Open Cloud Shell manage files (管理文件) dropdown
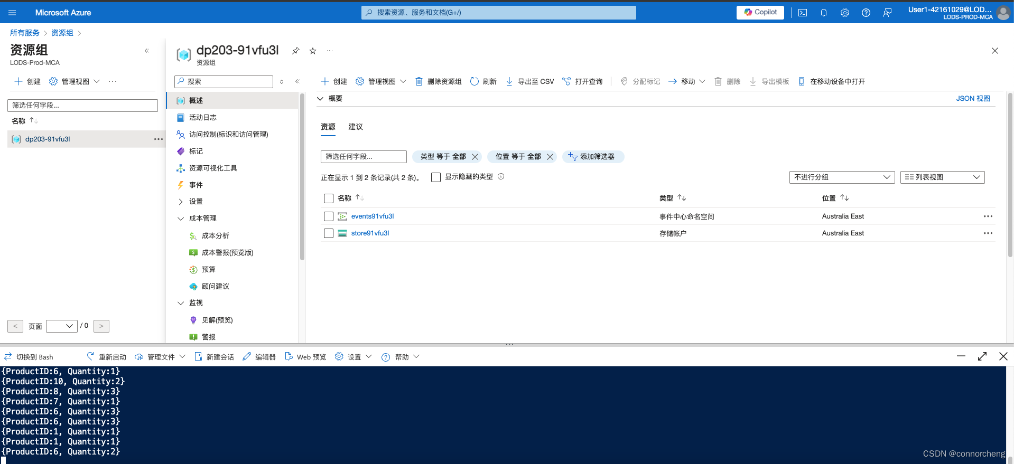 (x=160, y=357)
